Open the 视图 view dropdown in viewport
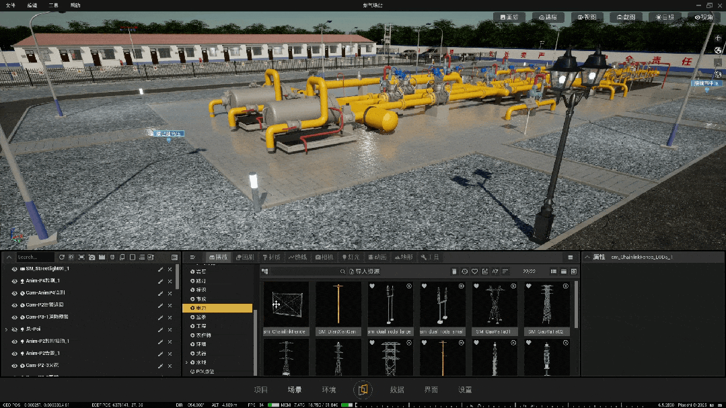 point(587,17)
